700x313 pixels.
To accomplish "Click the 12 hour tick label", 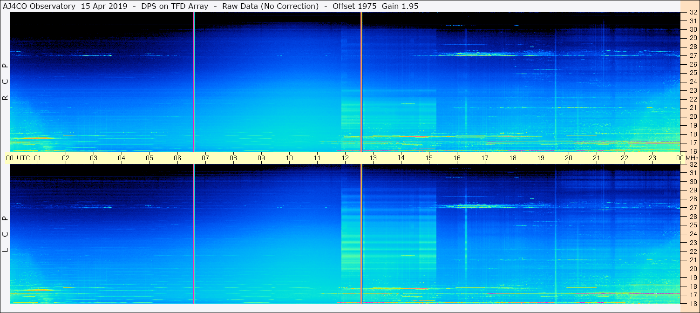I will coord(345,158).
